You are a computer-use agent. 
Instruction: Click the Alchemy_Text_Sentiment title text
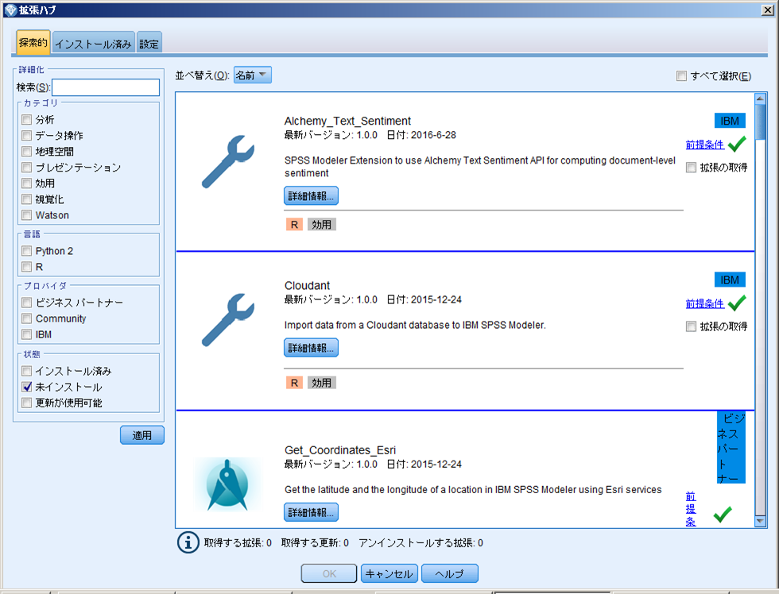347,121
